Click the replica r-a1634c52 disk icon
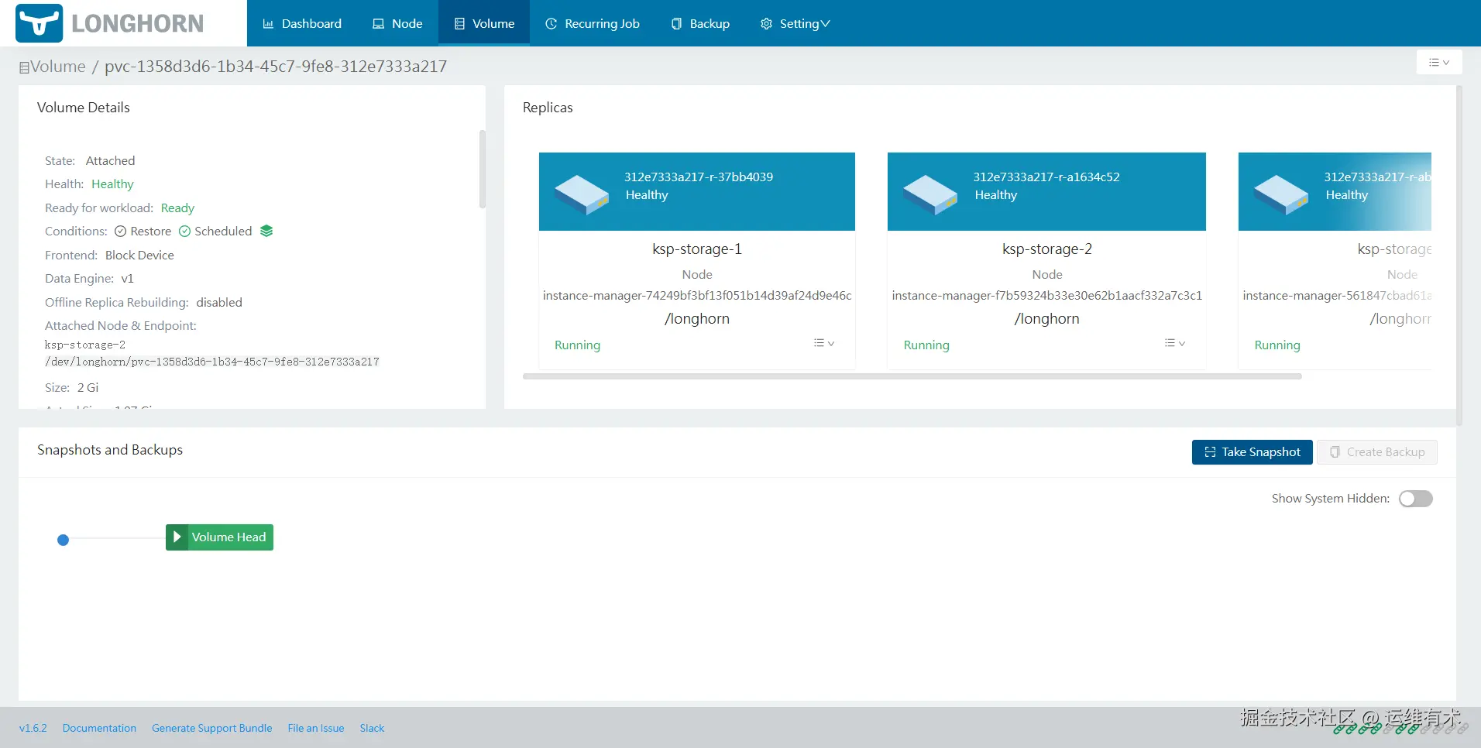This screenshot has height=748, width=1481. click(x=930, y=194)
